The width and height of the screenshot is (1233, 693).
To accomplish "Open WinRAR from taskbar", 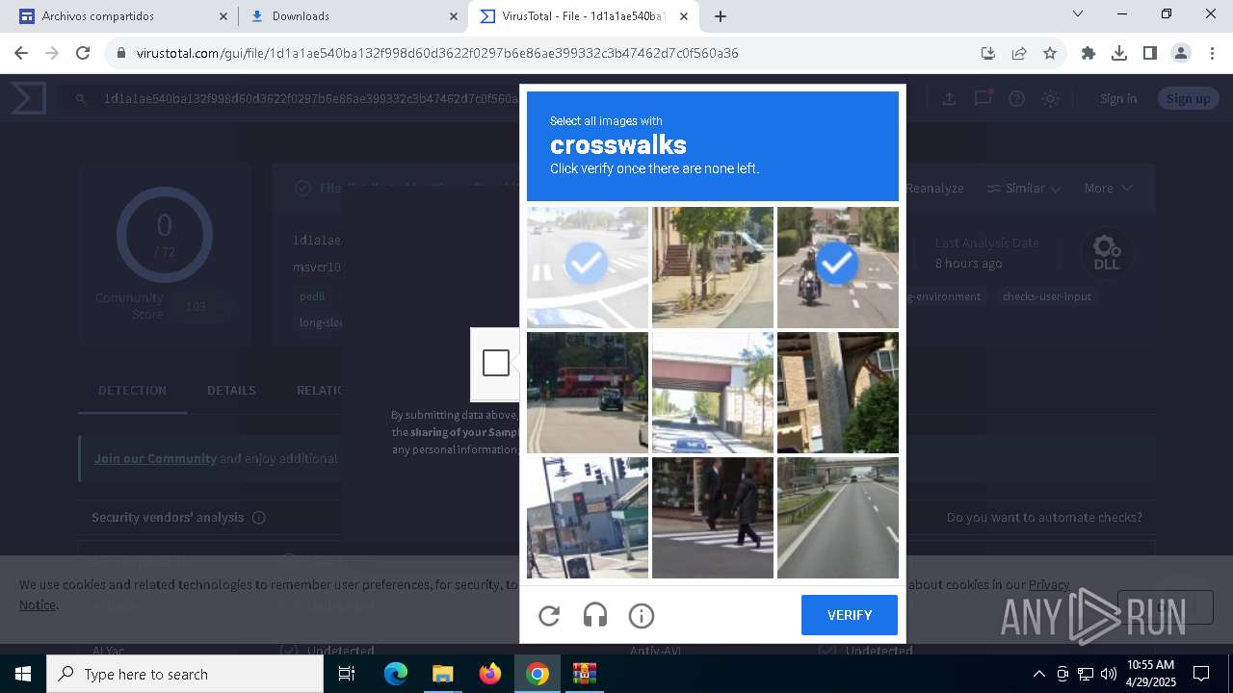I will coord(584,674).
